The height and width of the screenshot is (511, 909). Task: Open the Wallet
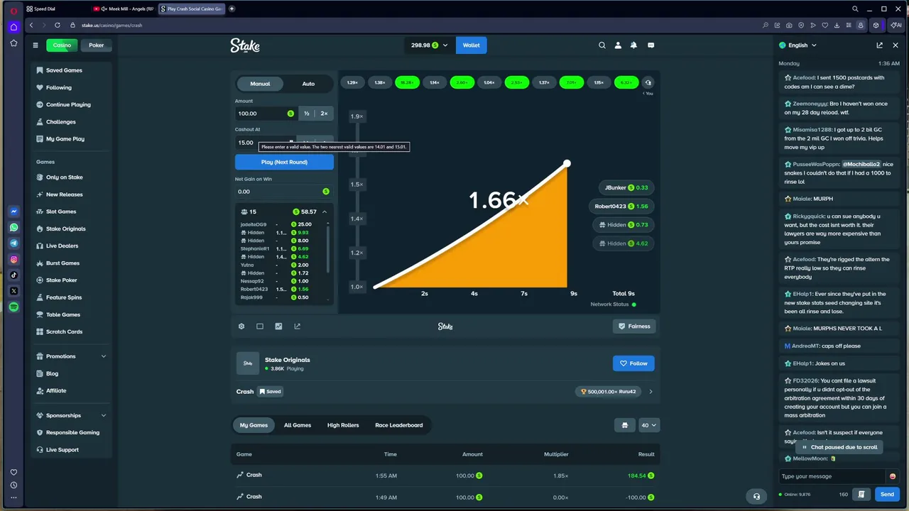[x=472, y=45]
